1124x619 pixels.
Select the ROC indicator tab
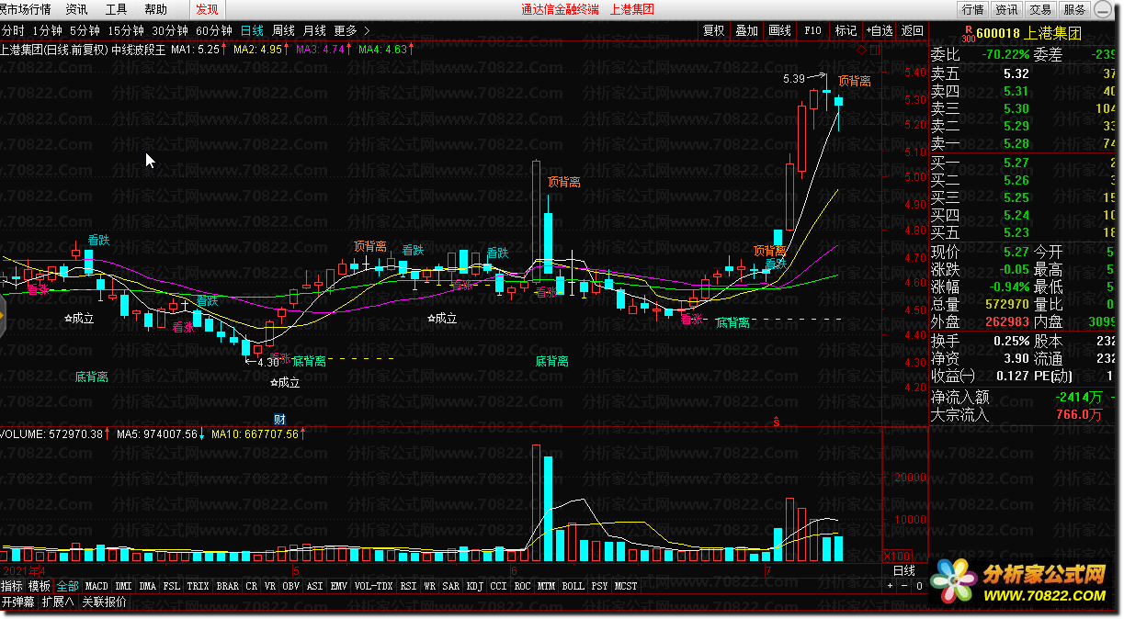[x=523, y=586]
